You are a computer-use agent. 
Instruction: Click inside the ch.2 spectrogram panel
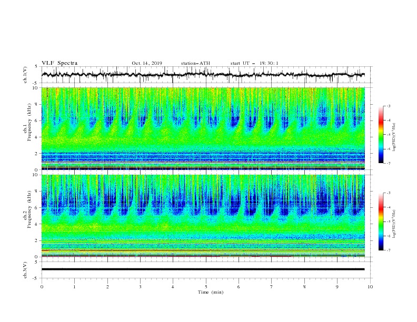[x=203, y=216]
